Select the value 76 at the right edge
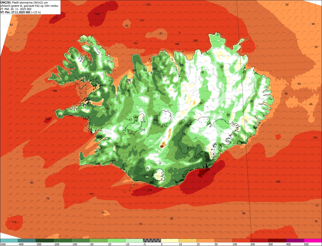The image size is (322, 246). tap(316, 221)
